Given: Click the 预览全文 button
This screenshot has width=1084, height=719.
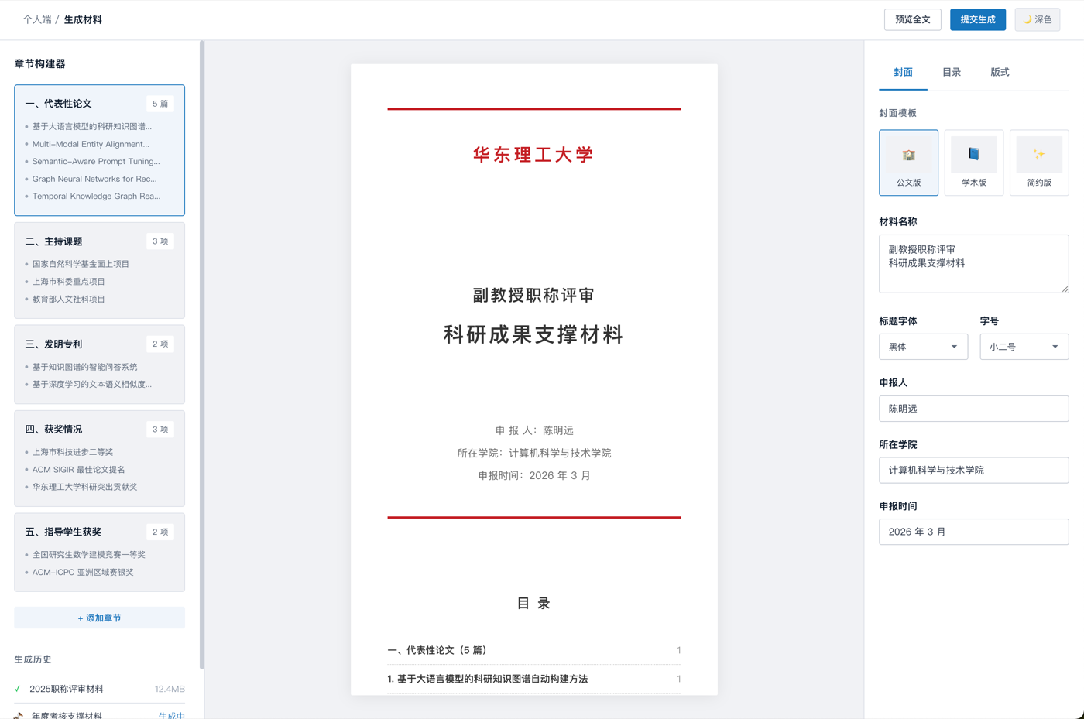Looking at the screenshot, I should pos(912,19).
